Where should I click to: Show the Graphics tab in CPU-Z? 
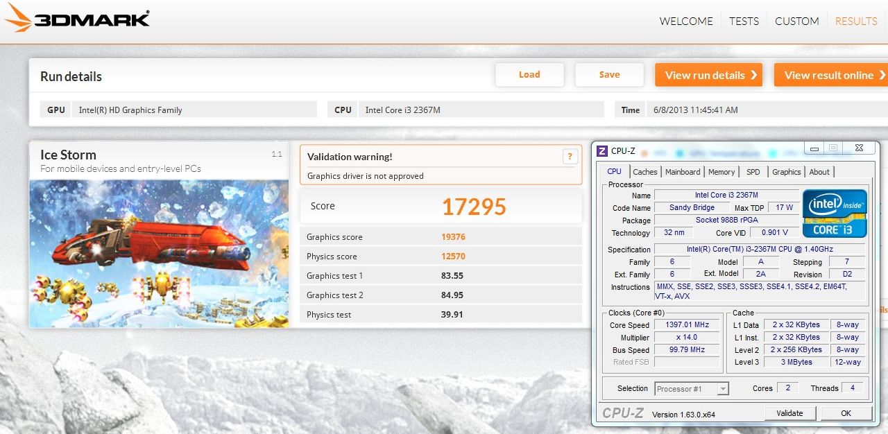click(786, 172)
